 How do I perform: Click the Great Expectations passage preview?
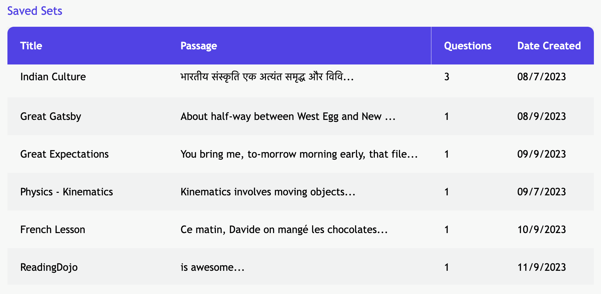pos(299,154)
